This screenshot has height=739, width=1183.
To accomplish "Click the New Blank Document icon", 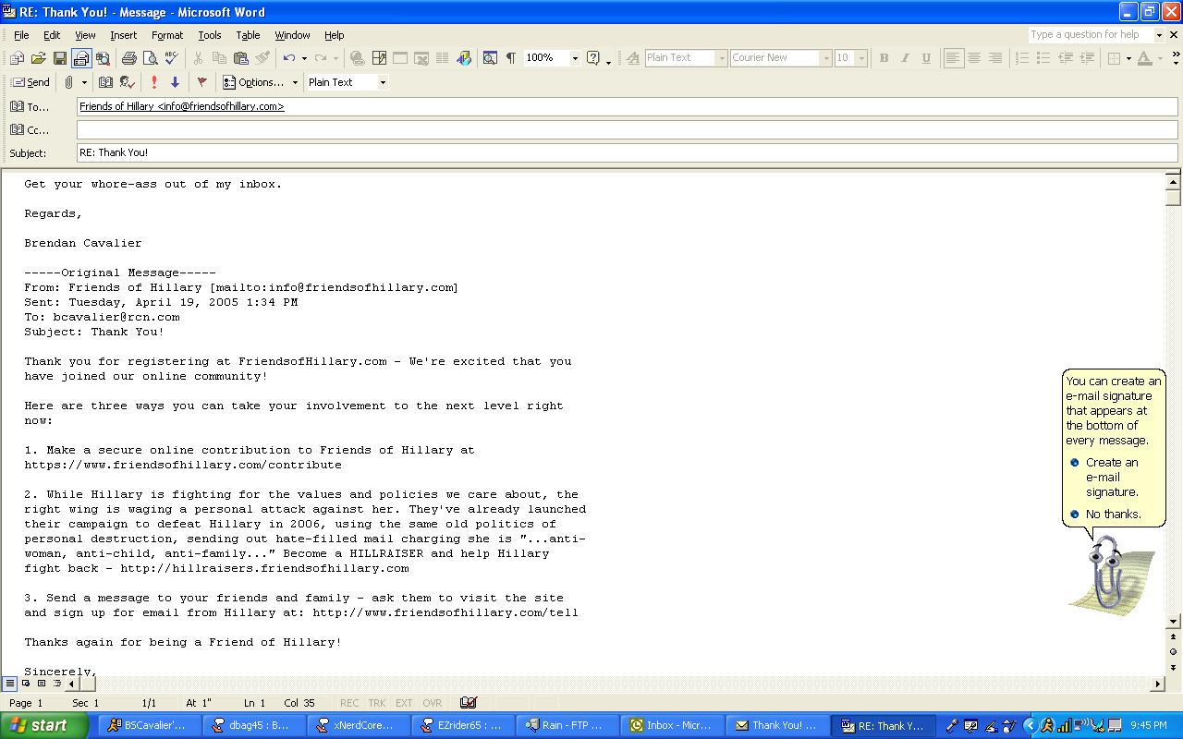I will [17, 58].
